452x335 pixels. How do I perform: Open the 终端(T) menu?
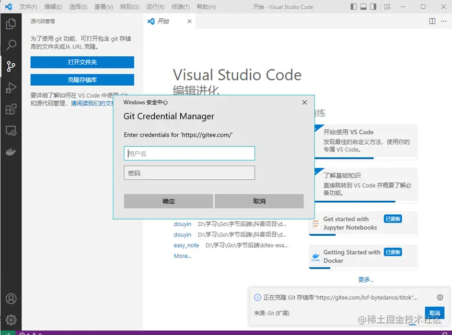180,7
